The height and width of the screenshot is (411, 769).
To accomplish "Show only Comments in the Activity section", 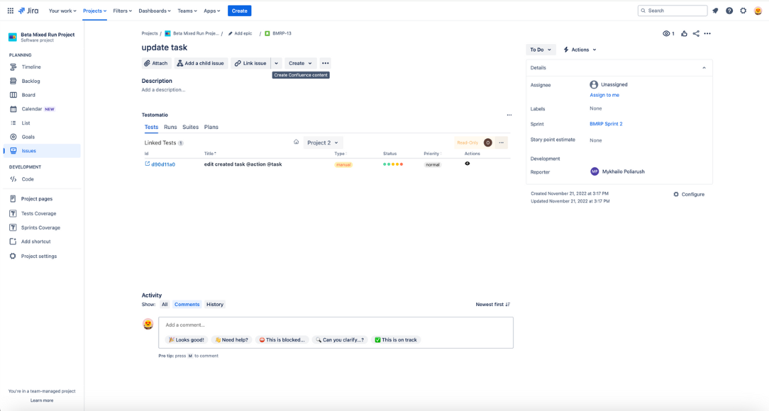I will [187, 304].
